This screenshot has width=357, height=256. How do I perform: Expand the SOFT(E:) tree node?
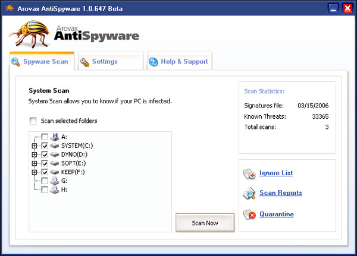[35, 163]
